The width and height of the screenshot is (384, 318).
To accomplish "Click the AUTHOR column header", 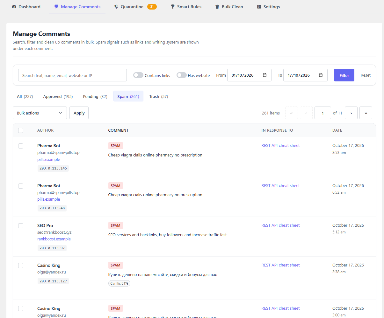I will [x=45, y=130].
